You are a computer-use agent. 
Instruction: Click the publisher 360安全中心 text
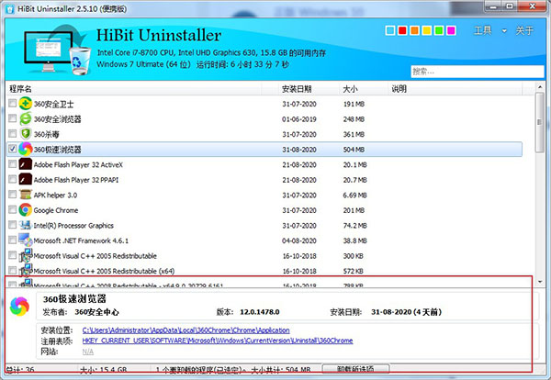96,312
